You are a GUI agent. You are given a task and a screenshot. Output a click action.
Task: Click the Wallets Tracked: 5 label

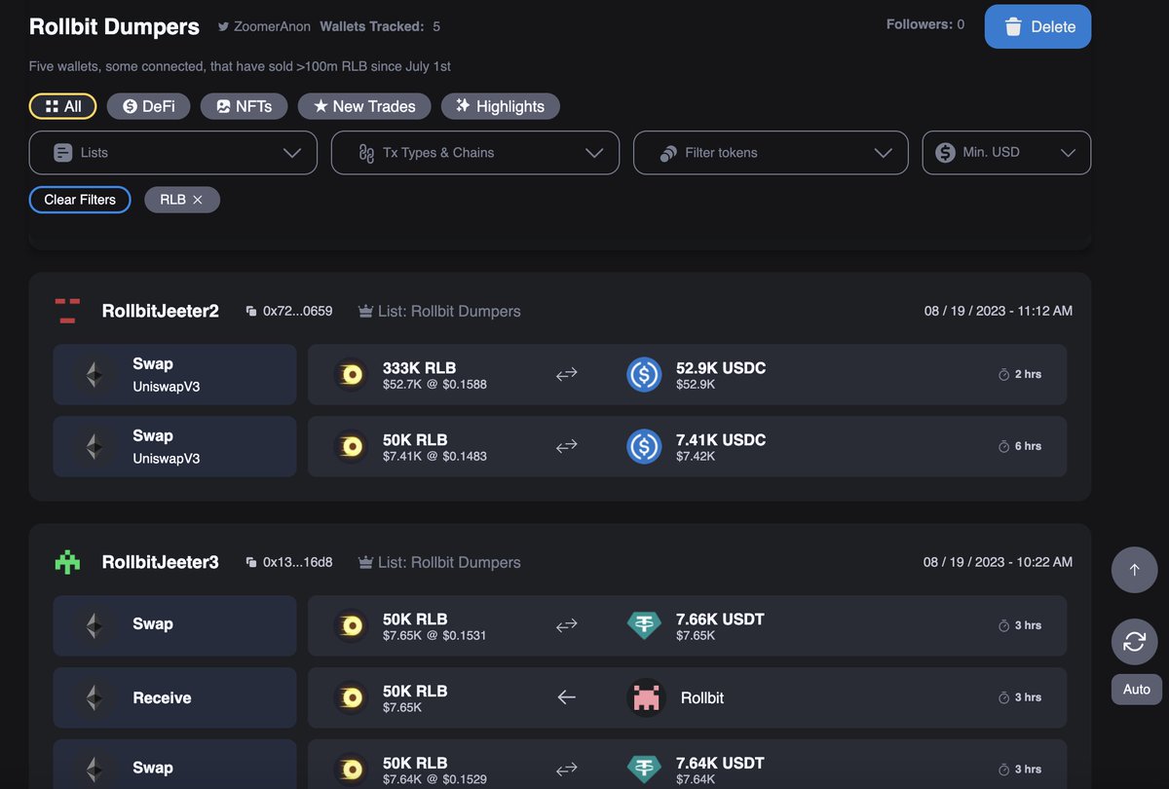click(x=380, y=27)
